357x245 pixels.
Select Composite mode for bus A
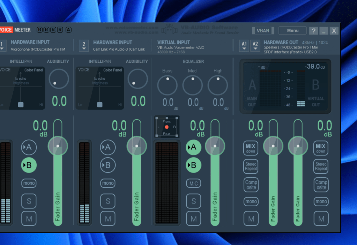(x=251, y=185)
